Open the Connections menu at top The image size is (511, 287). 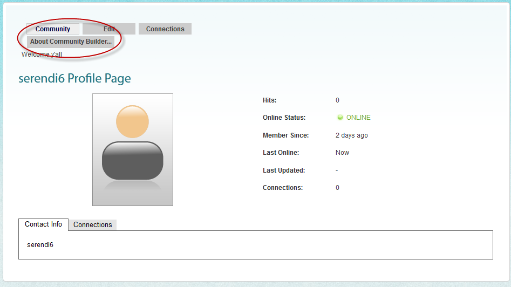click(165, 29)
